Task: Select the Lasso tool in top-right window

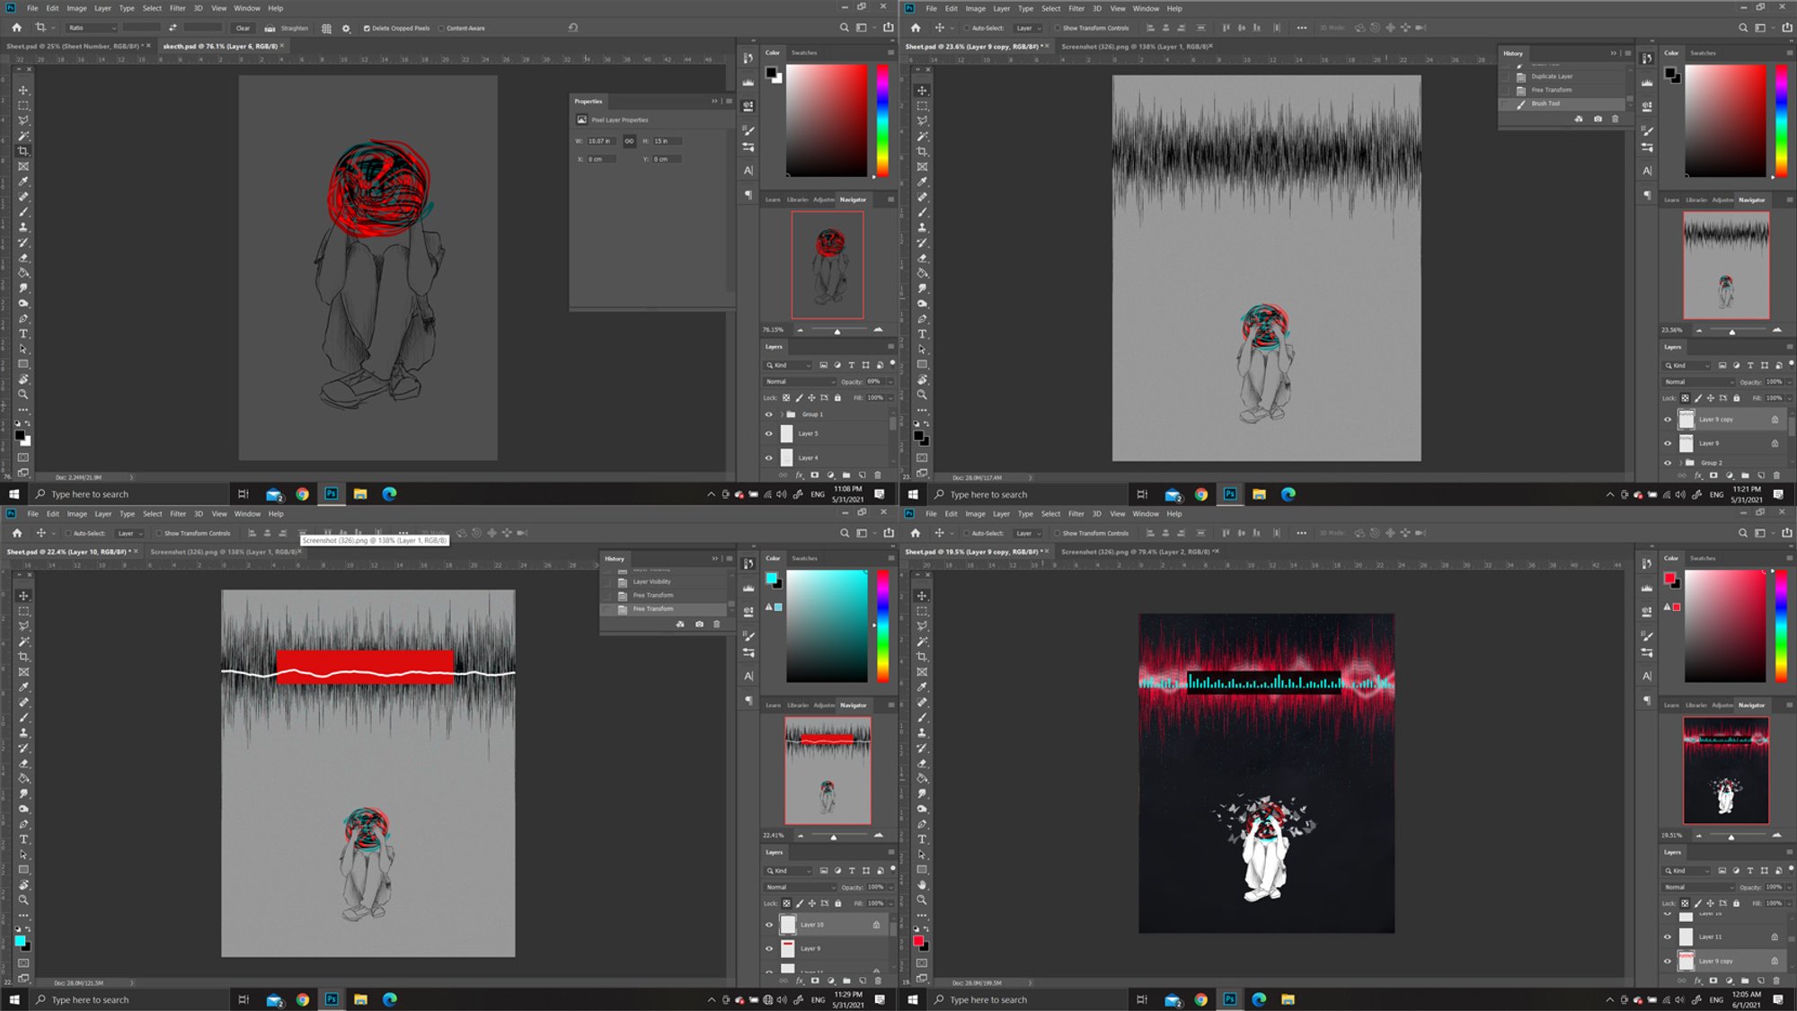Action: 922,120
